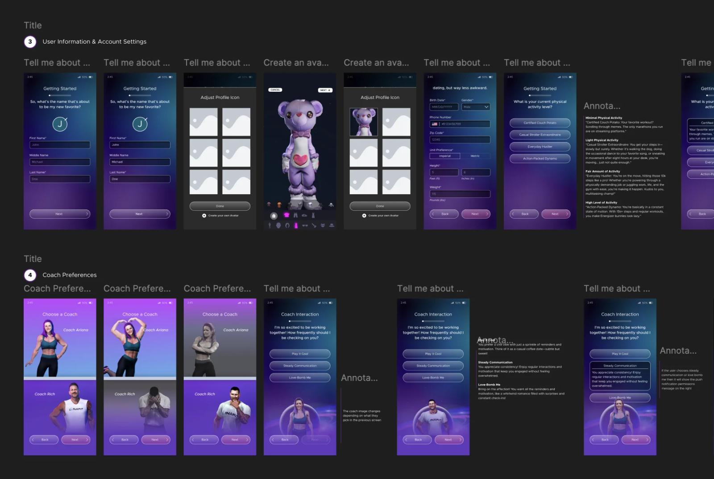The width and height of the screenshot is (714, 479).
Task: Select the head shape icon in avatar editor
Action: click(278, 225)
